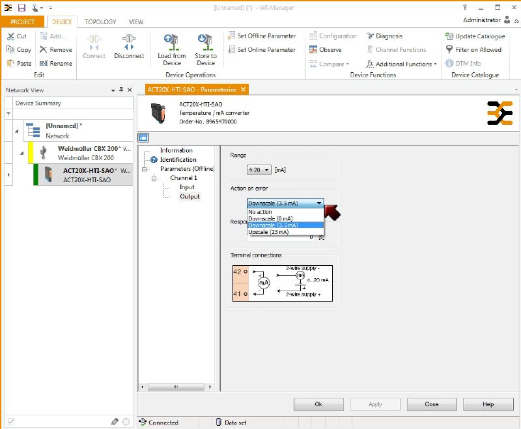Click the Help button
The height and width of the screenshot is (429, 521).
488,404
